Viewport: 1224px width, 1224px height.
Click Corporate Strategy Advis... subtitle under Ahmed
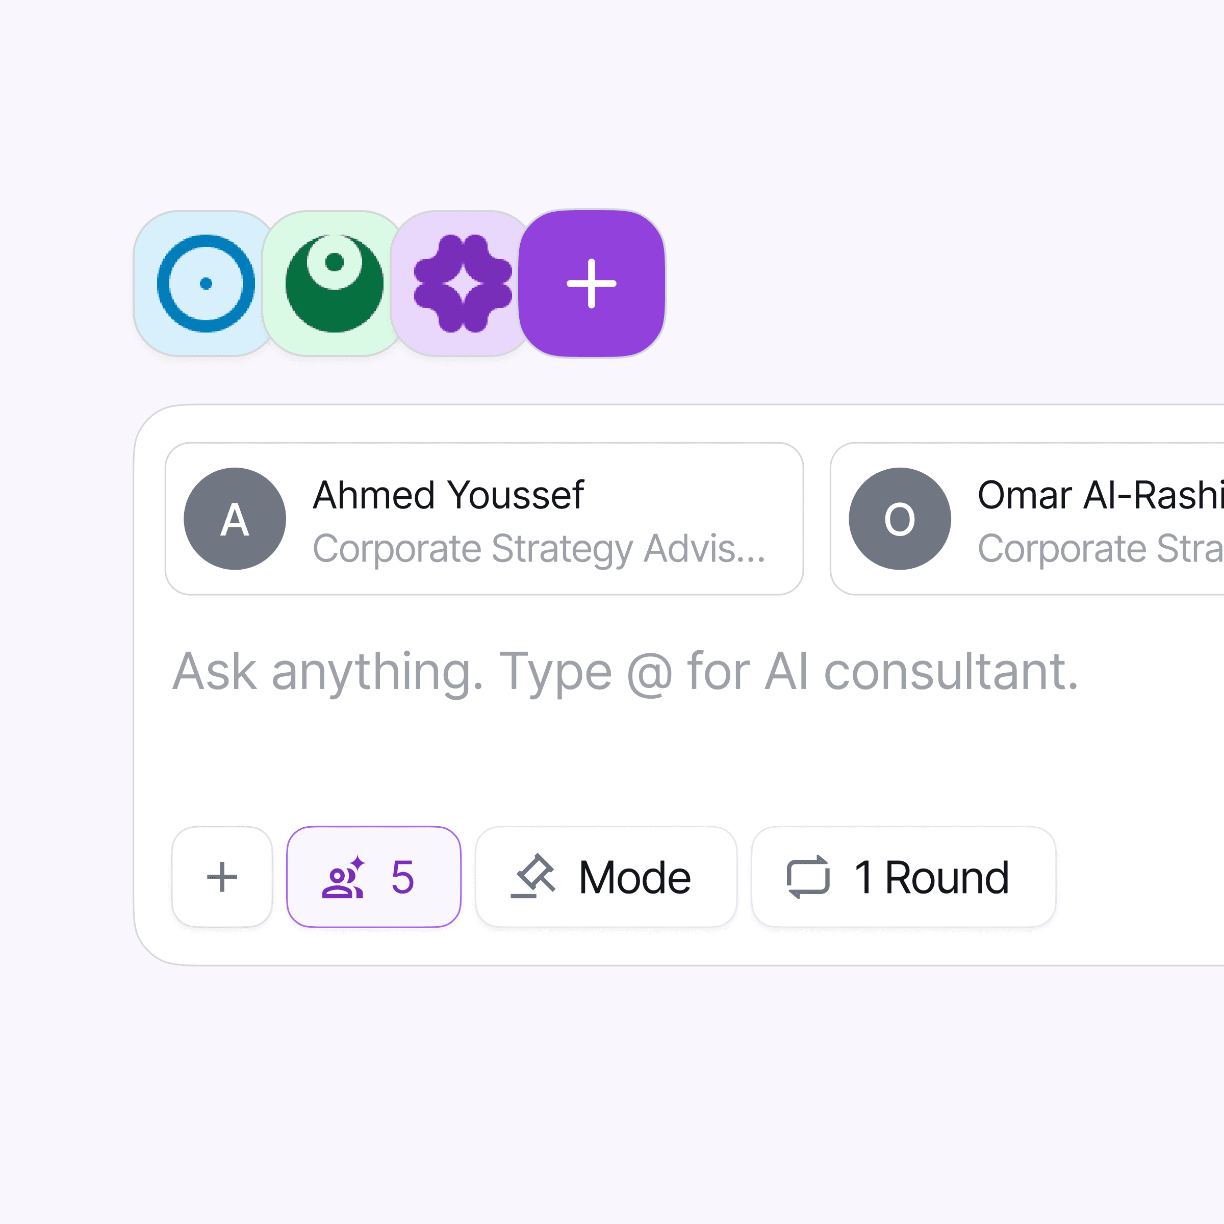point(540,549)
